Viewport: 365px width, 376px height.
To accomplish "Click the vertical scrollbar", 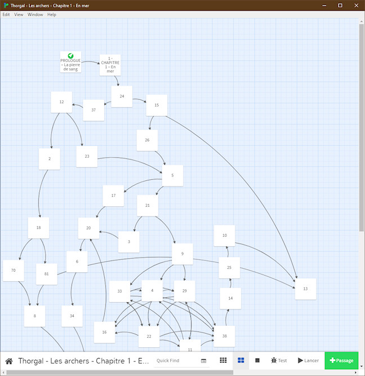I will pos(361,124).
